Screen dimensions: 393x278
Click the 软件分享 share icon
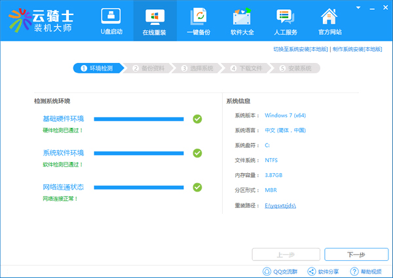(x=312, y=271)
